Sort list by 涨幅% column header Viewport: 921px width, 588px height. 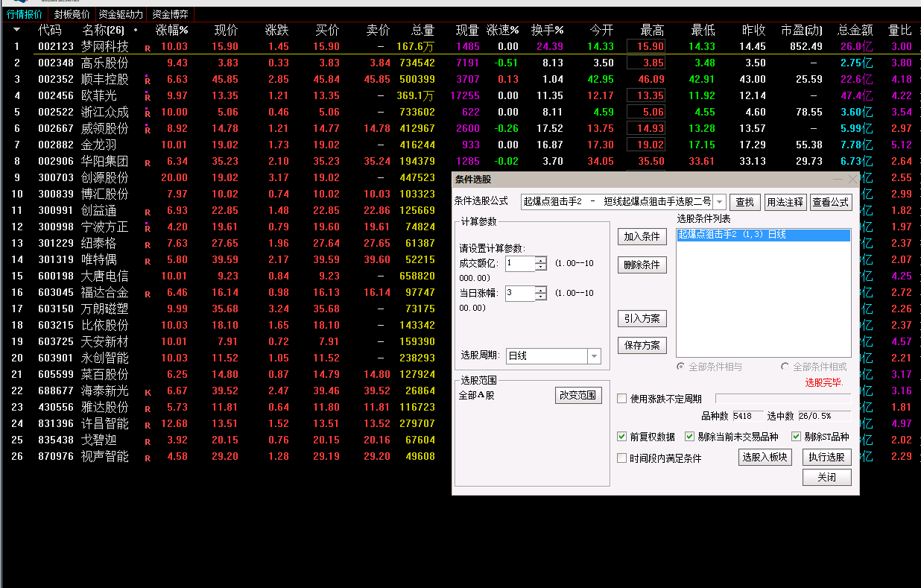171,31
